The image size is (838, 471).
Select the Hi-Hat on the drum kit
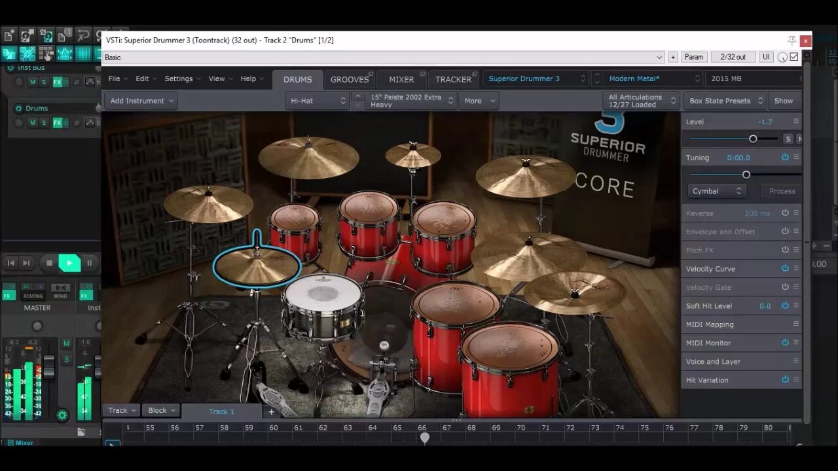coord(257,264)
